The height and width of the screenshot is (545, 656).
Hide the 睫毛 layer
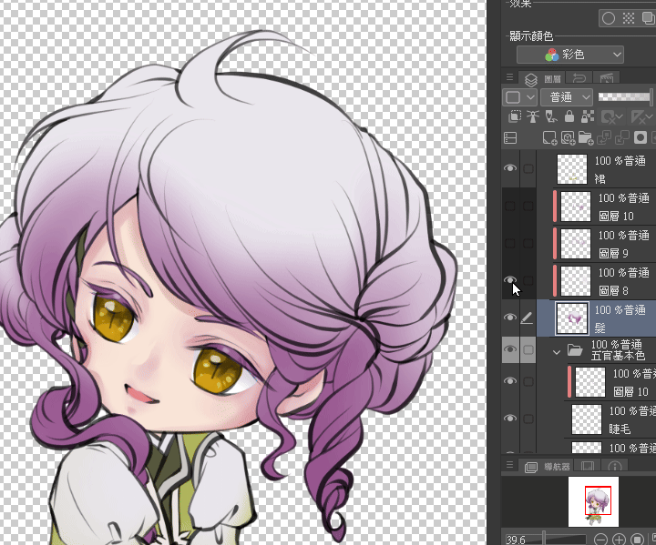click(x=510, y=419)
